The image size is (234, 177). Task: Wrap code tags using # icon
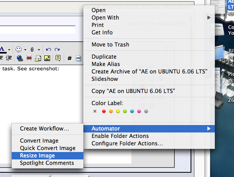[70, 58]
